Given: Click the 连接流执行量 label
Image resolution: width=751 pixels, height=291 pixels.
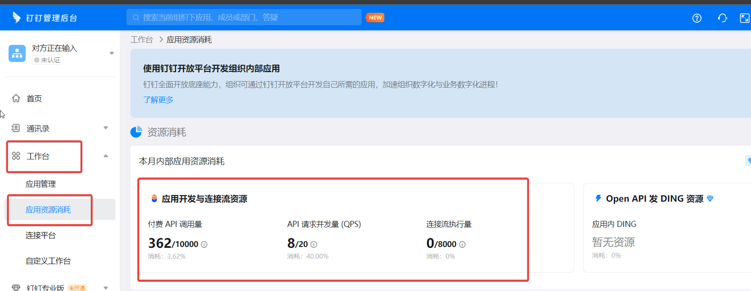Looking at the screenshot, I should click(x=449, y=224).
